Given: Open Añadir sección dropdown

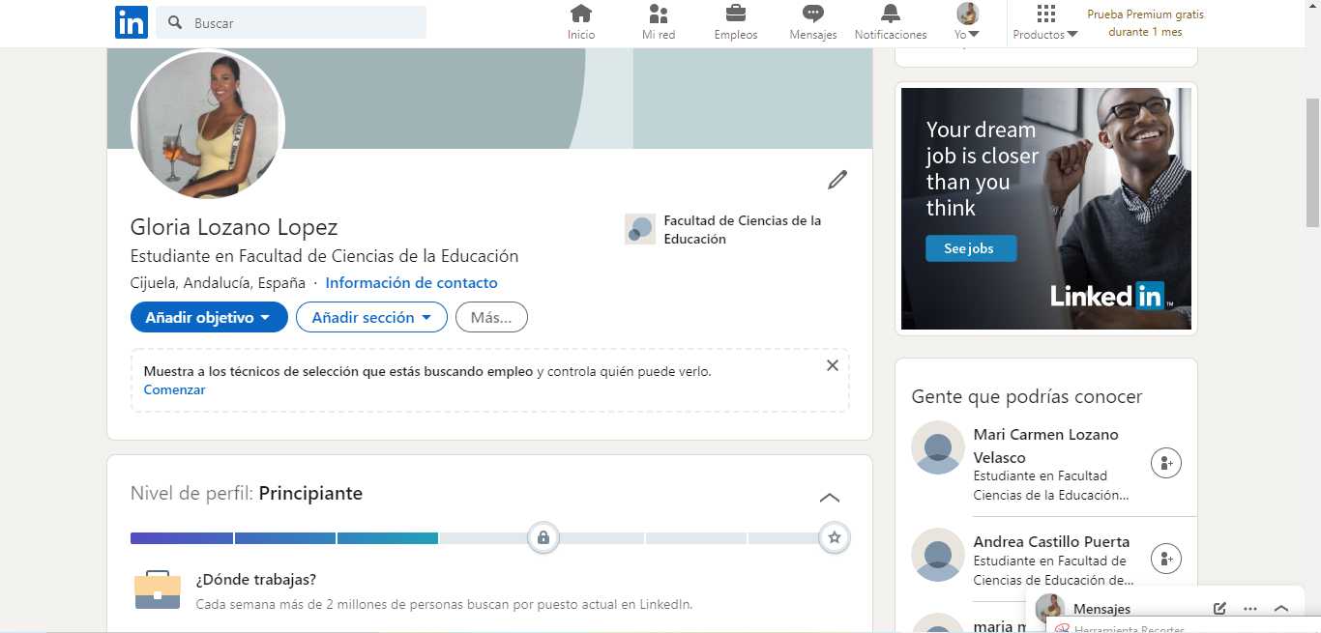Looking at the screenshot, I should (x=371, y=317).
